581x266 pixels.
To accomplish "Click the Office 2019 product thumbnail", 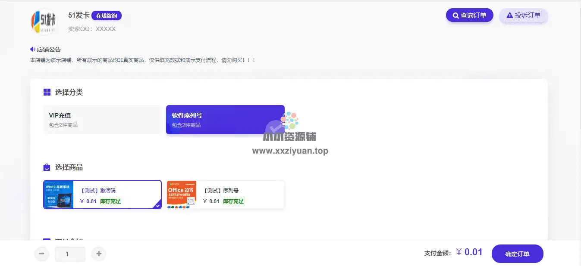I will (x=182, y=195).
